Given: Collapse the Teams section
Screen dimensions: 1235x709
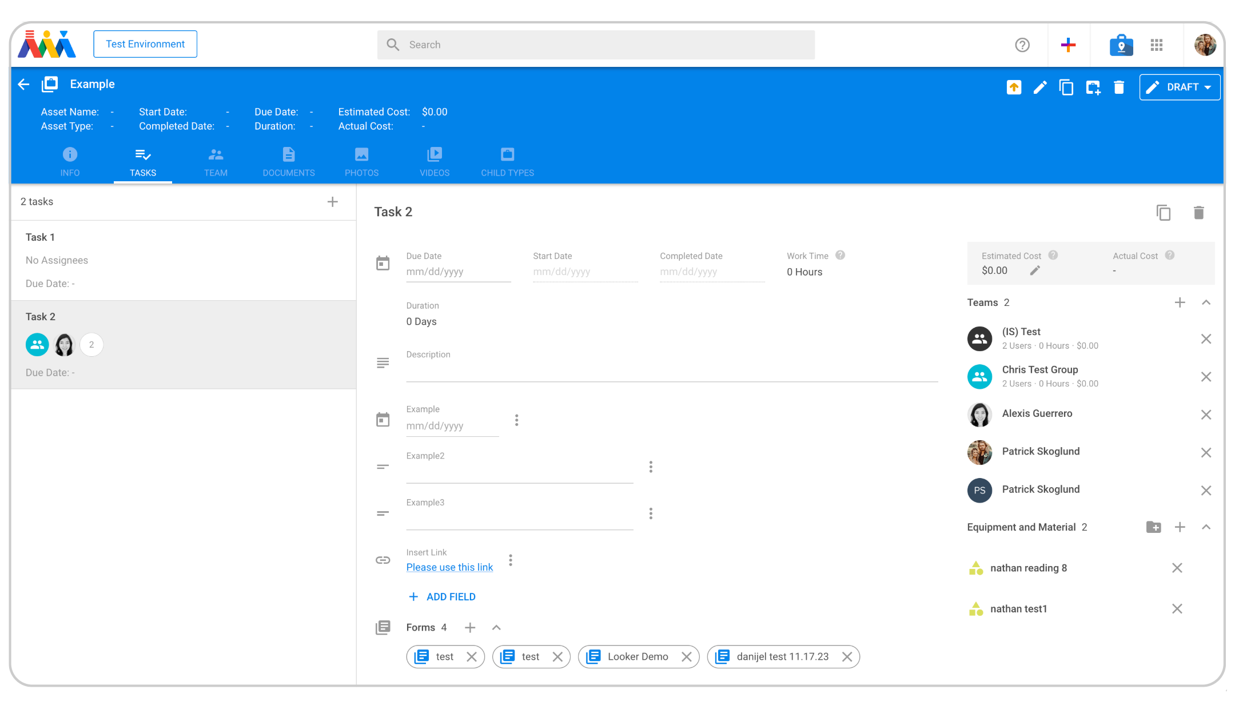Looking at the screenshot, I should 1206,302.
